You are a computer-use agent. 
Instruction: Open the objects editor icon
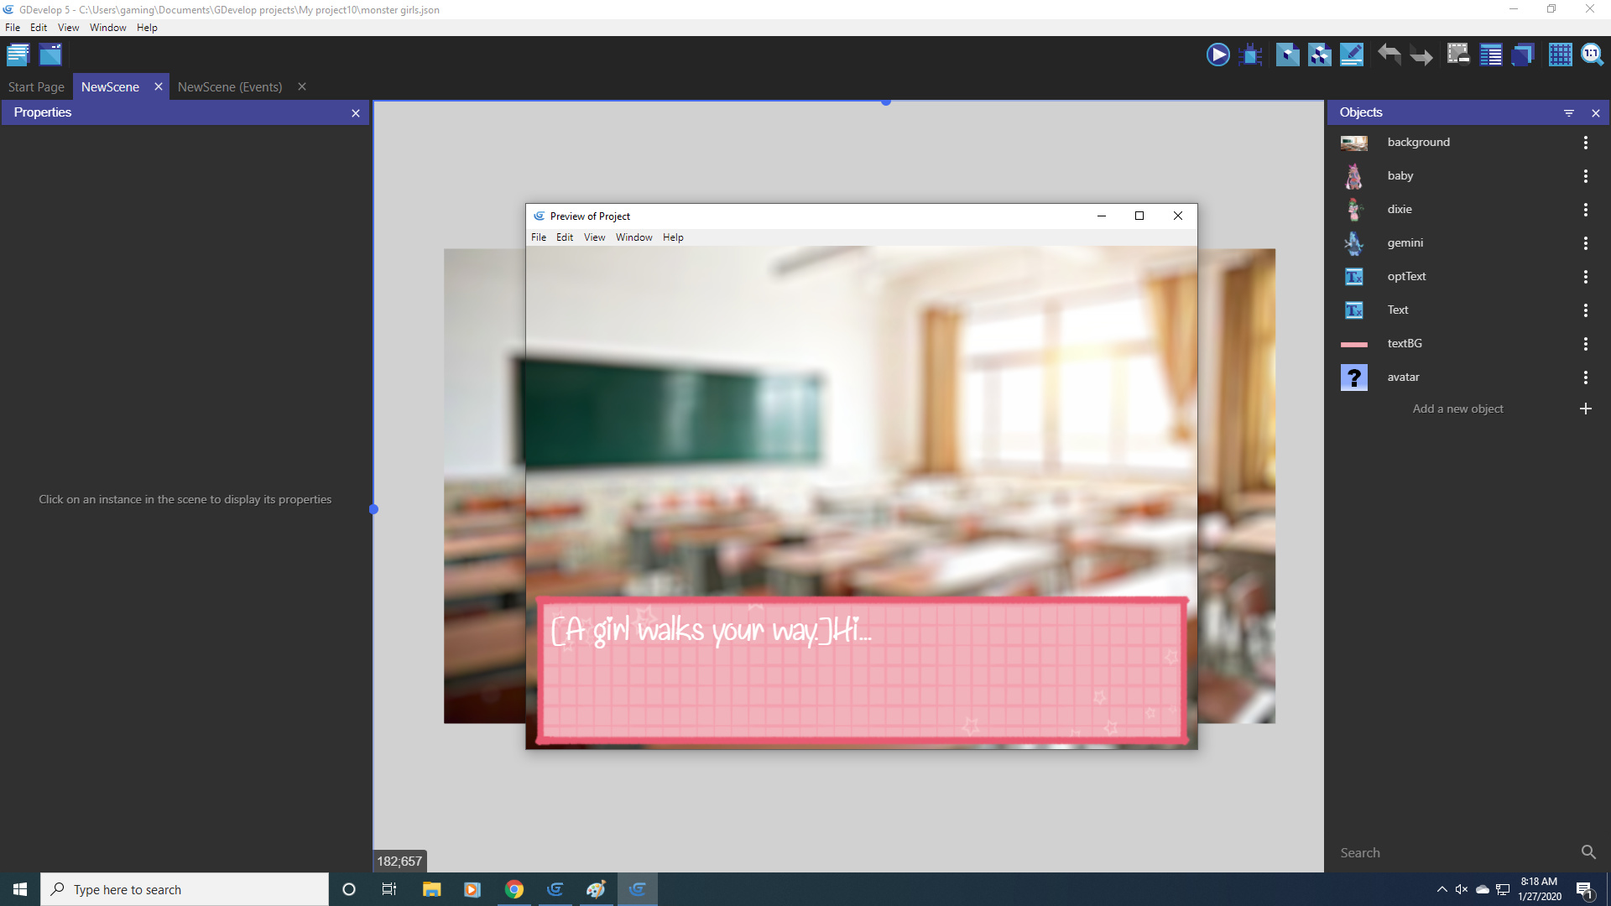1287,55
